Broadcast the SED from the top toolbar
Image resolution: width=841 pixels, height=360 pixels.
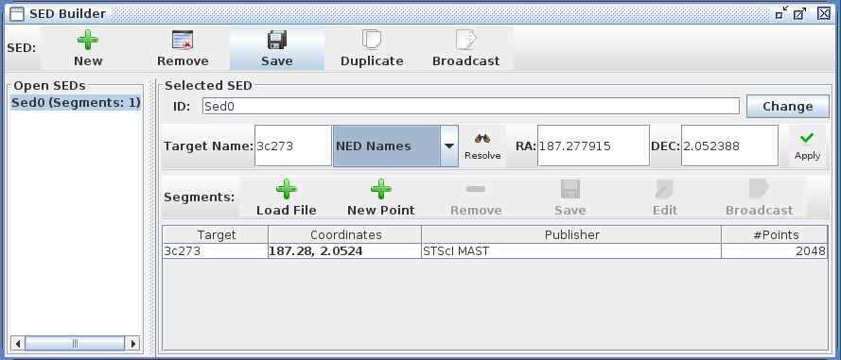click(466, 48)
